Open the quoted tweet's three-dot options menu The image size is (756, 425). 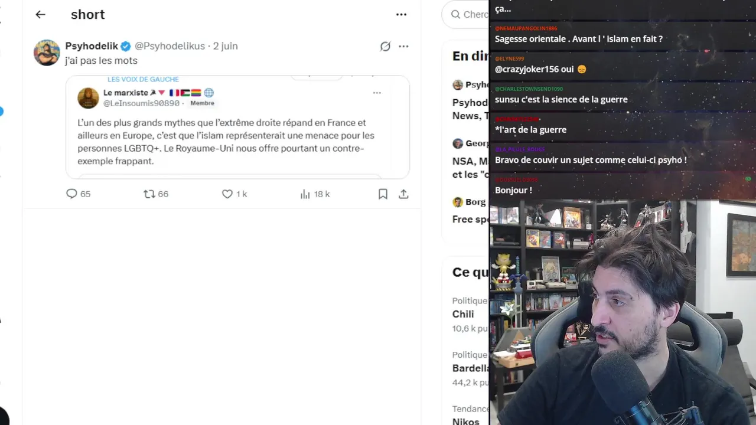pyautogui.click(x=377, y=93)
